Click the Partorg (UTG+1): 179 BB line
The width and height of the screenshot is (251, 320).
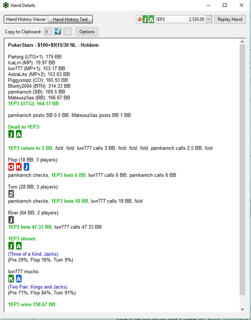[35, 57]
